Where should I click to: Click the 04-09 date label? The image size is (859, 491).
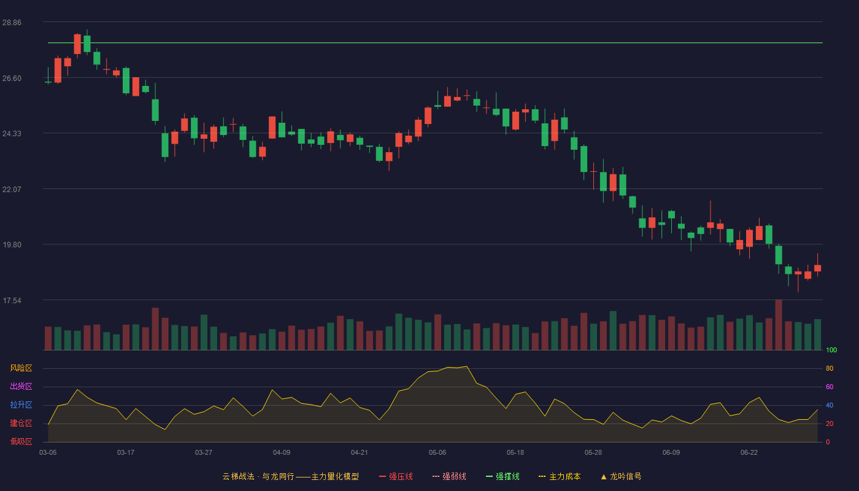(x=282, y=452)
